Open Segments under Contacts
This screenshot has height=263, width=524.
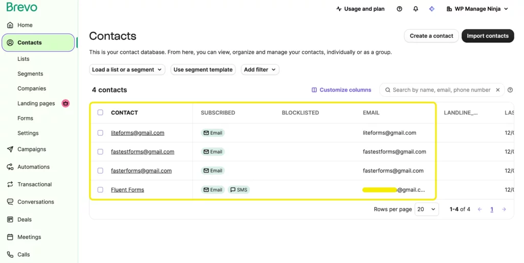pyautogui.click(x=30, y=74)
